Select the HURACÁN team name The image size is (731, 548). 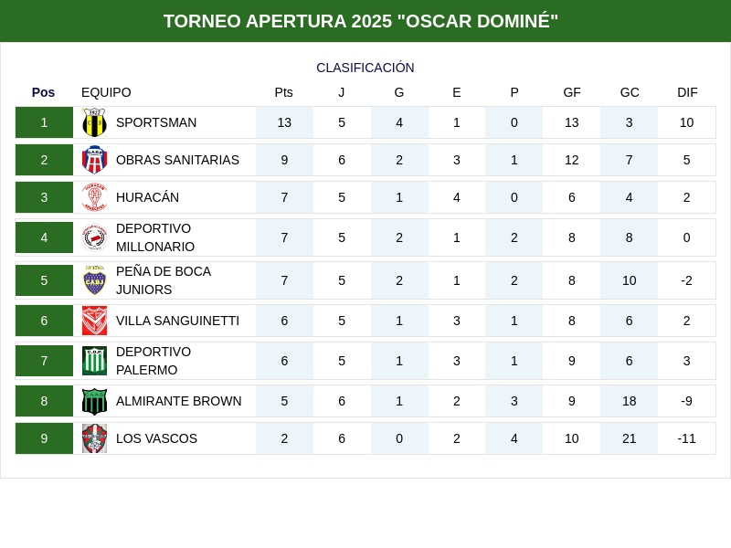click(147, 197)
